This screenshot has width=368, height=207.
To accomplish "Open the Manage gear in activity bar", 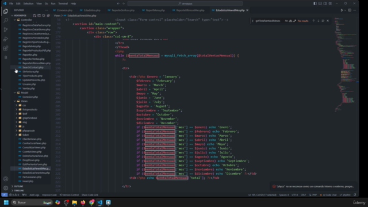I will click(6, 188).
